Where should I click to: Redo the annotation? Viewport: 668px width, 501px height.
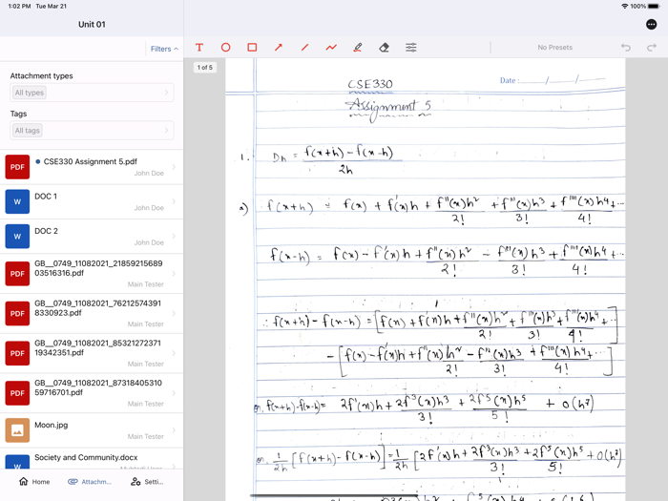point(652,48)
